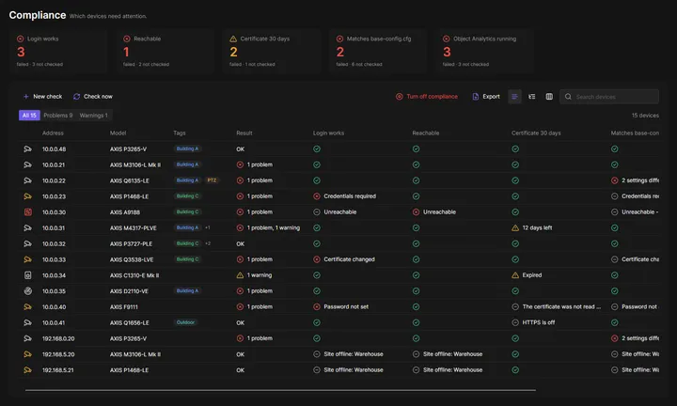Select the list view icon

click(514, 97)
